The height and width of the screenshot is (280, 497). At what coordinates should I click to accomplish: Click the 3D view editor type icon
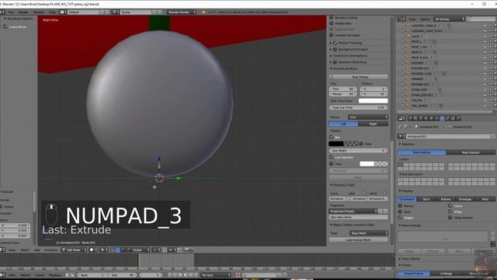tap(2, 250)
